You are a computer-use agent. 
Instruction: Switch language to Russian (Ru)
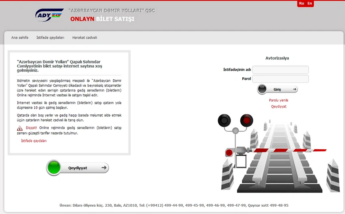301,3
